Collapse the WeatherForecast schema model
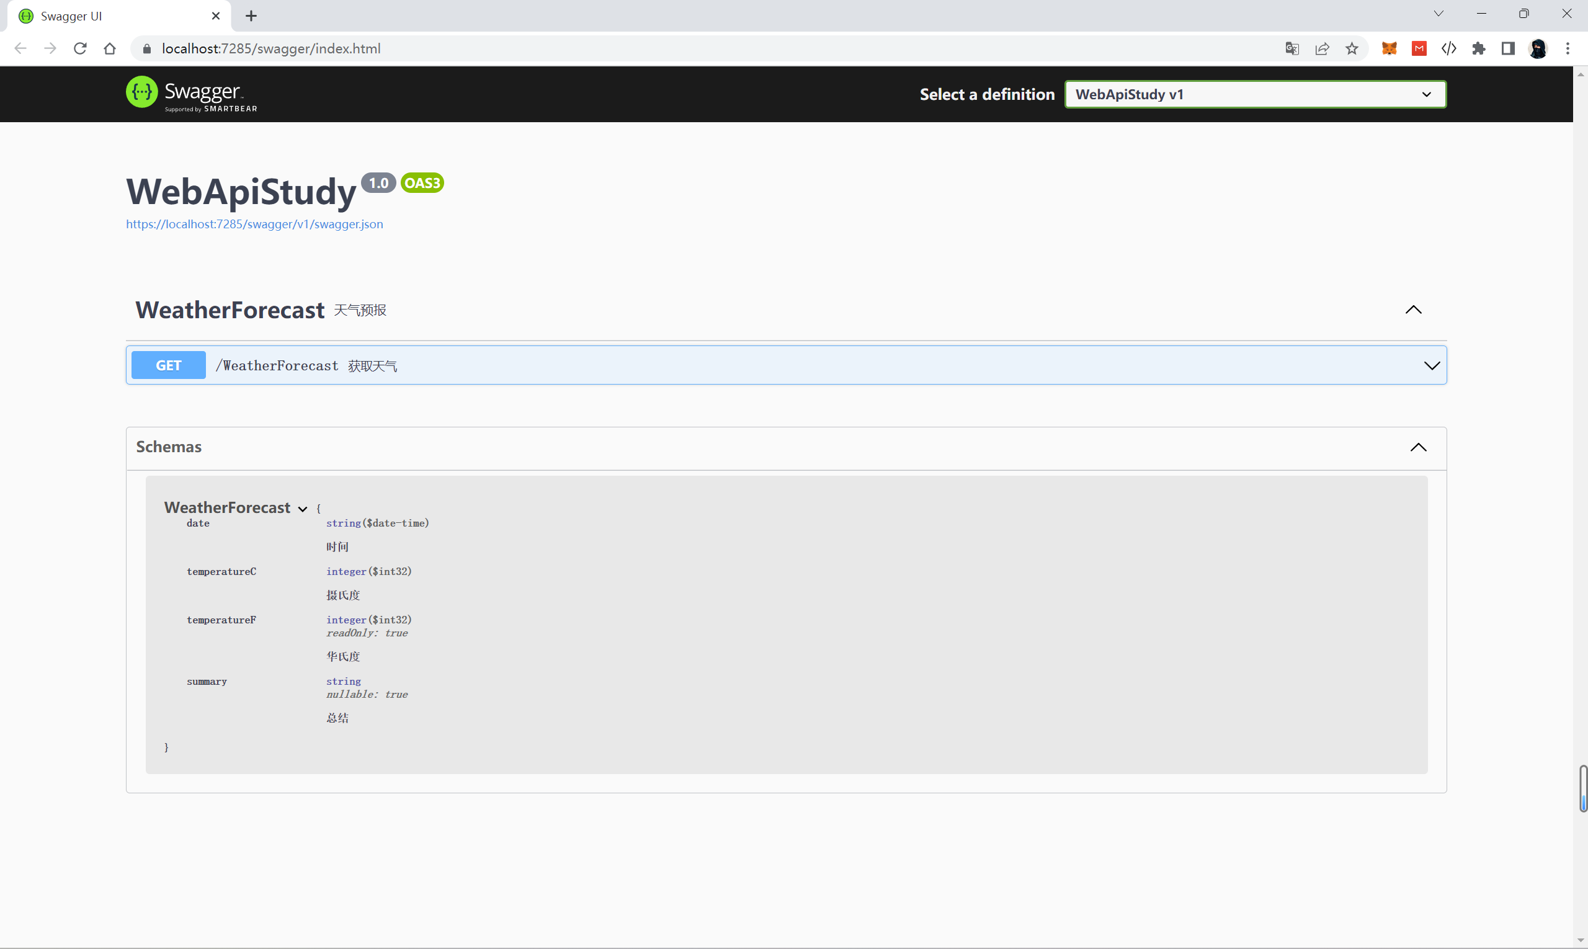The width and height of the screenshot is (1588, 949). point(303,509)
